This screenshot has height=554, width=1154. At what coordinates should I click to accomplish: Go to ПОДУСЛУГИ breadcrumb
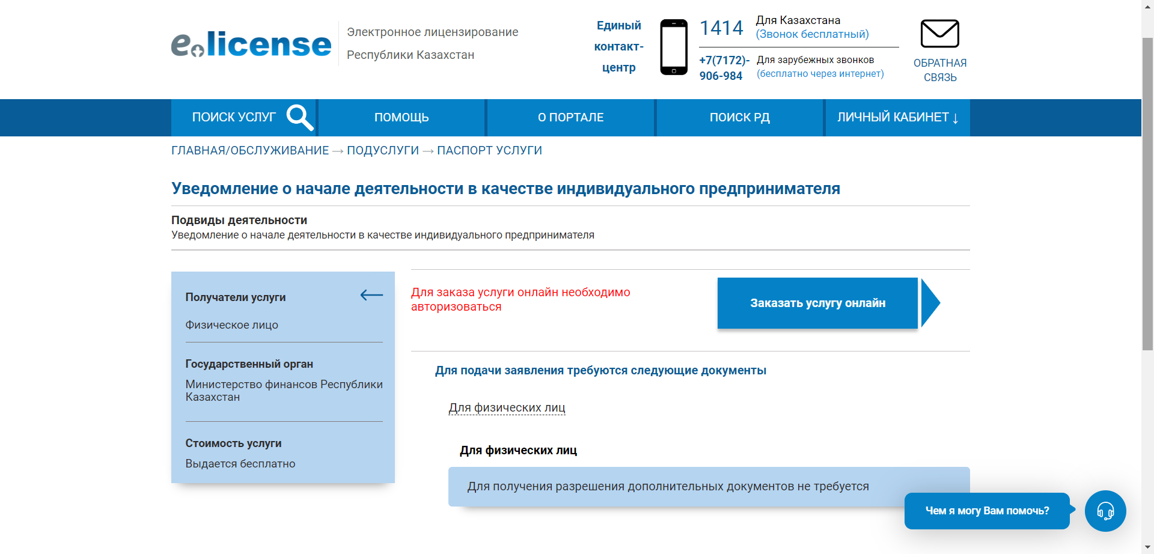pyautogui.click(x=383, y=150)
